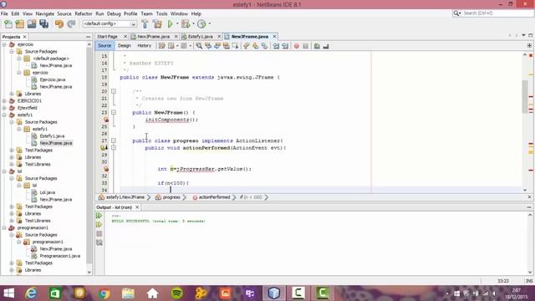This screenshot has height=301, width=535.
Task: Open Run Project dropdown arrow
Action: (x=177, y=24)
